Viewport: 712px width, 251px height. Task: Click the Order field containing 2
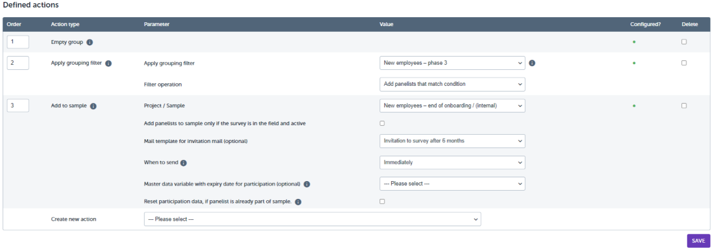click(x=18, y=63)
